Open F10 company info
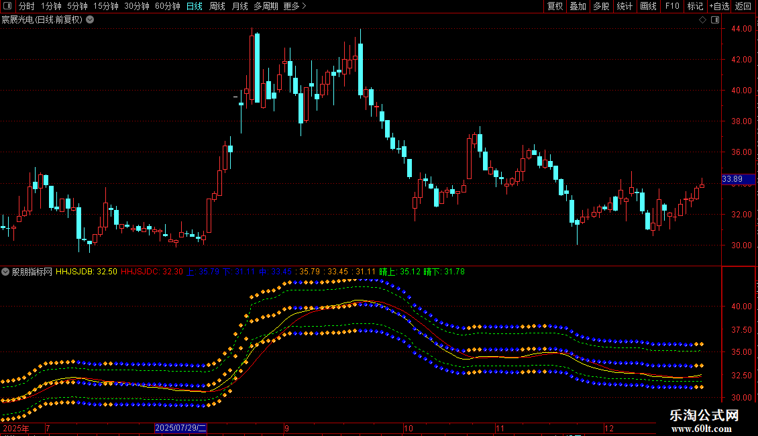This screenshot has width=758, height=436. click(x=672, y=6)
